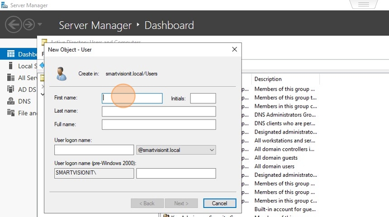Click the < Back button

(x=147, y=203)
